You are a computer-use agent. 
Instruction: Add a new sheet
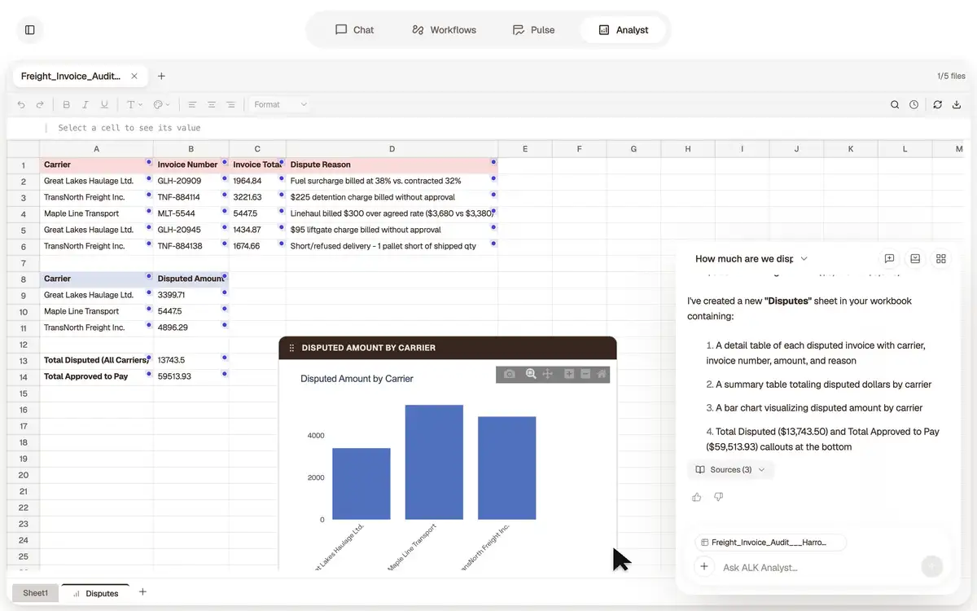point(142,592)
